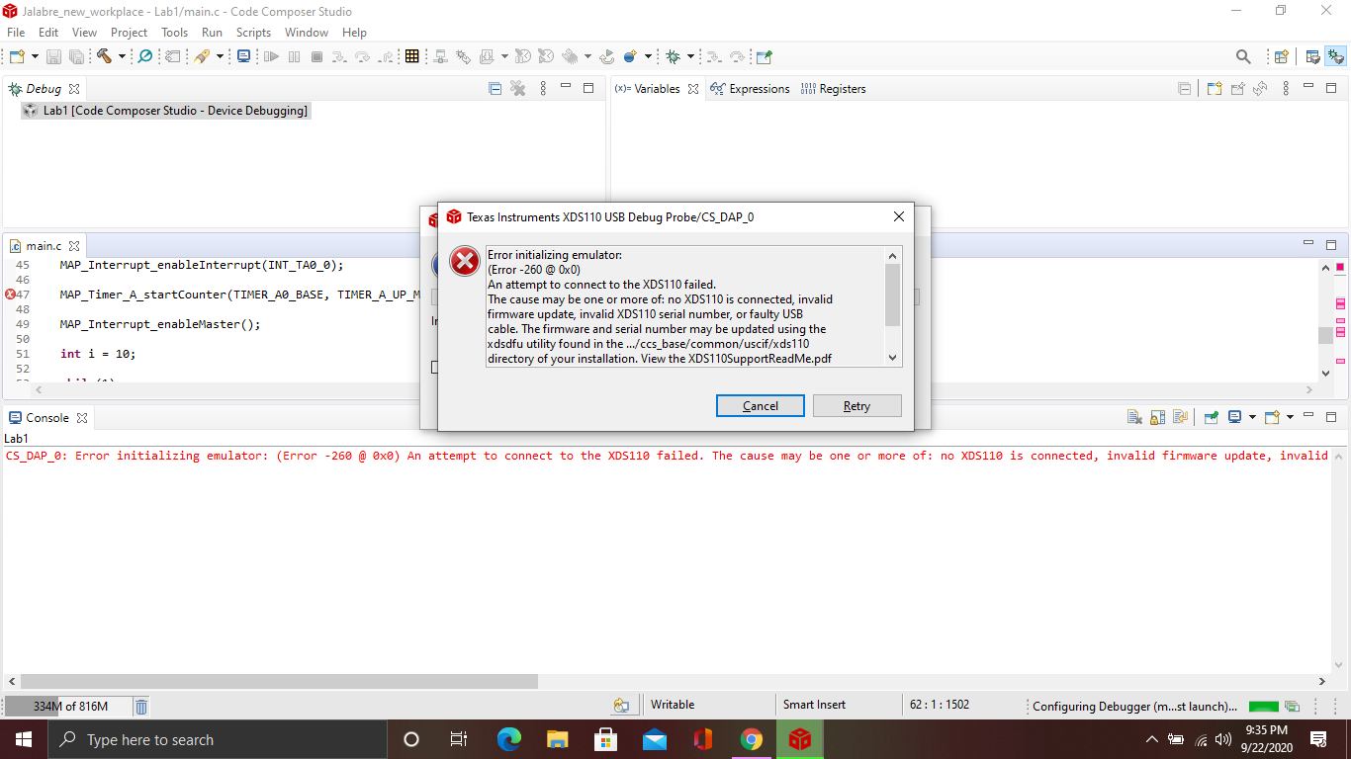The image size is (1351, 759).
Task: Click the Clear Console icon
Action: tap(1135, 417)
